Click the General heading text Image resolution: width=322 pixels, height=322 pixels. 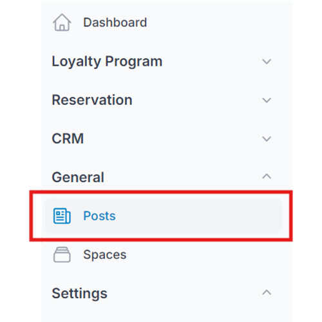pyautogui.click(x=78, y=177)
